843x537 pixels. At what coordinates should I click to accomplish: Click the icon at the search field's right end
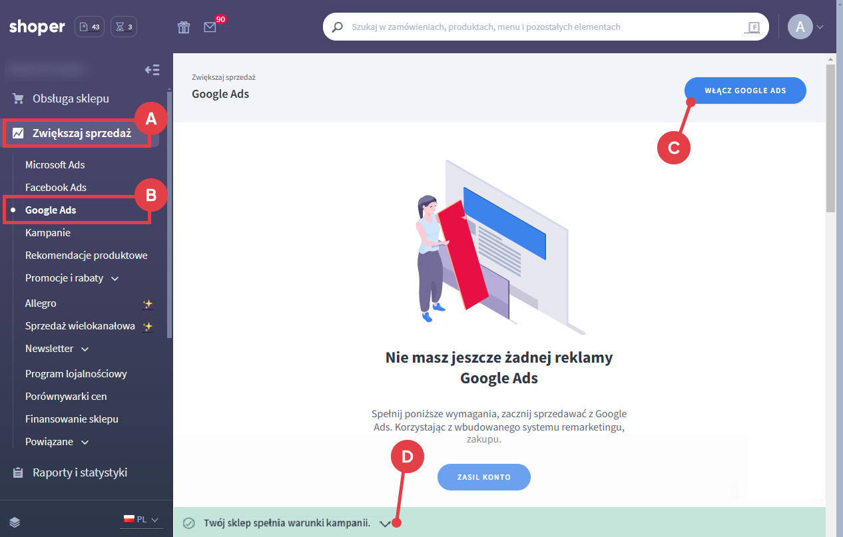pos(754,27)
